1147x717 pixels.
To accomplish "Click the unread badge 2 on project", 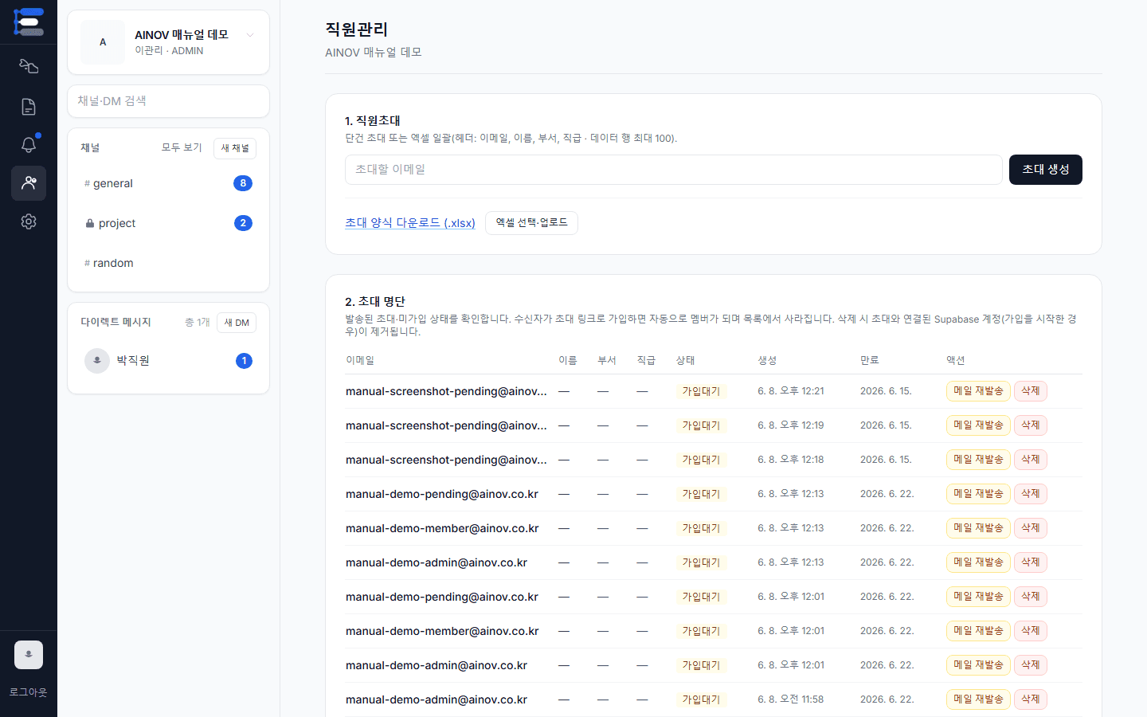I will 243,223.
